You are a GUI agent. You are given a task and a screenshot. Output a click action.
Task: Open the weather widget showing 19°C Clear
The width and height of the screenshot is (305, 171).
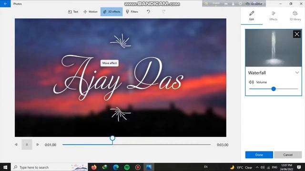[x=241, y=167]
